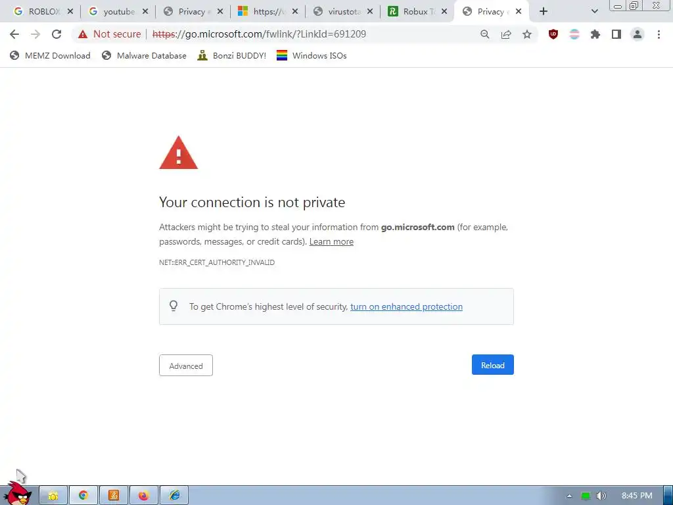Screen dimensions: 673x505
Task: Minimize the Chrome window
Action: coord(618,6)
